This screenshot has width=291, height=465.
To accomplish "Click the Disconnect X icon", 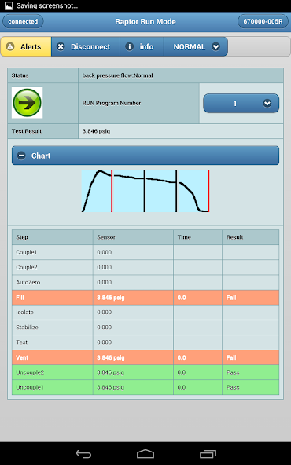I will (61, 46).
